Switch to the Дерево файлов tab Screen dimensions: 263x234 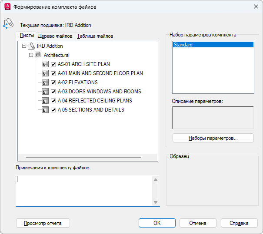(x=55, y=36)
